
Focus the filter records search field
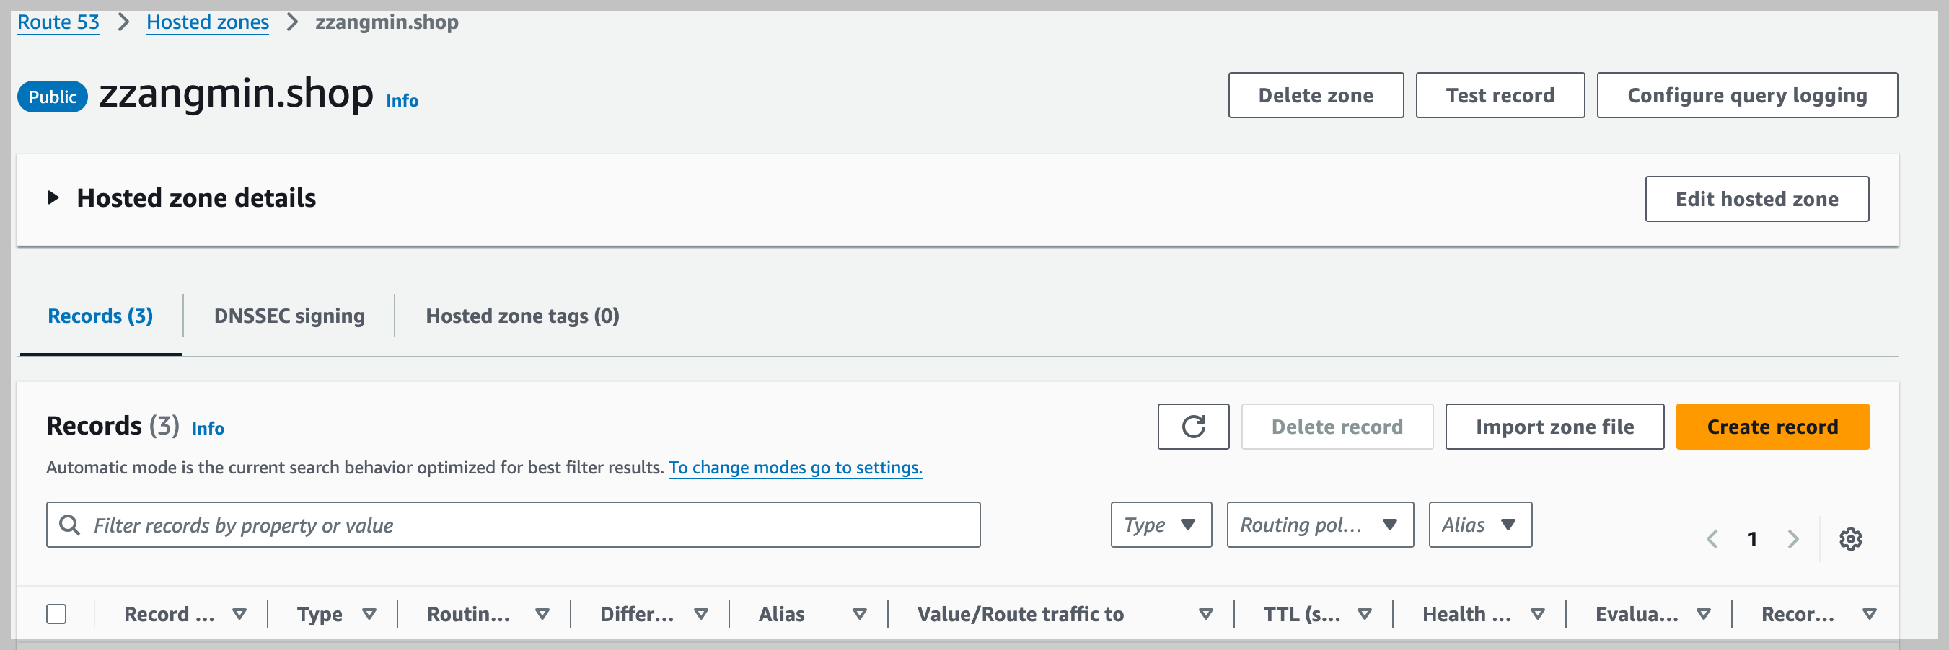click(x=513, y=525)
